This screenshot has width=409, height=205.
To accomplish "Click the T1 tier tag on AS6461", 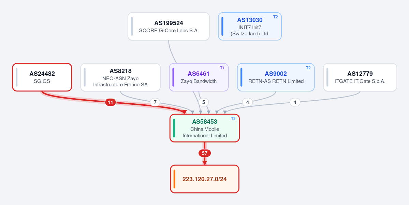I will [222, 68].
